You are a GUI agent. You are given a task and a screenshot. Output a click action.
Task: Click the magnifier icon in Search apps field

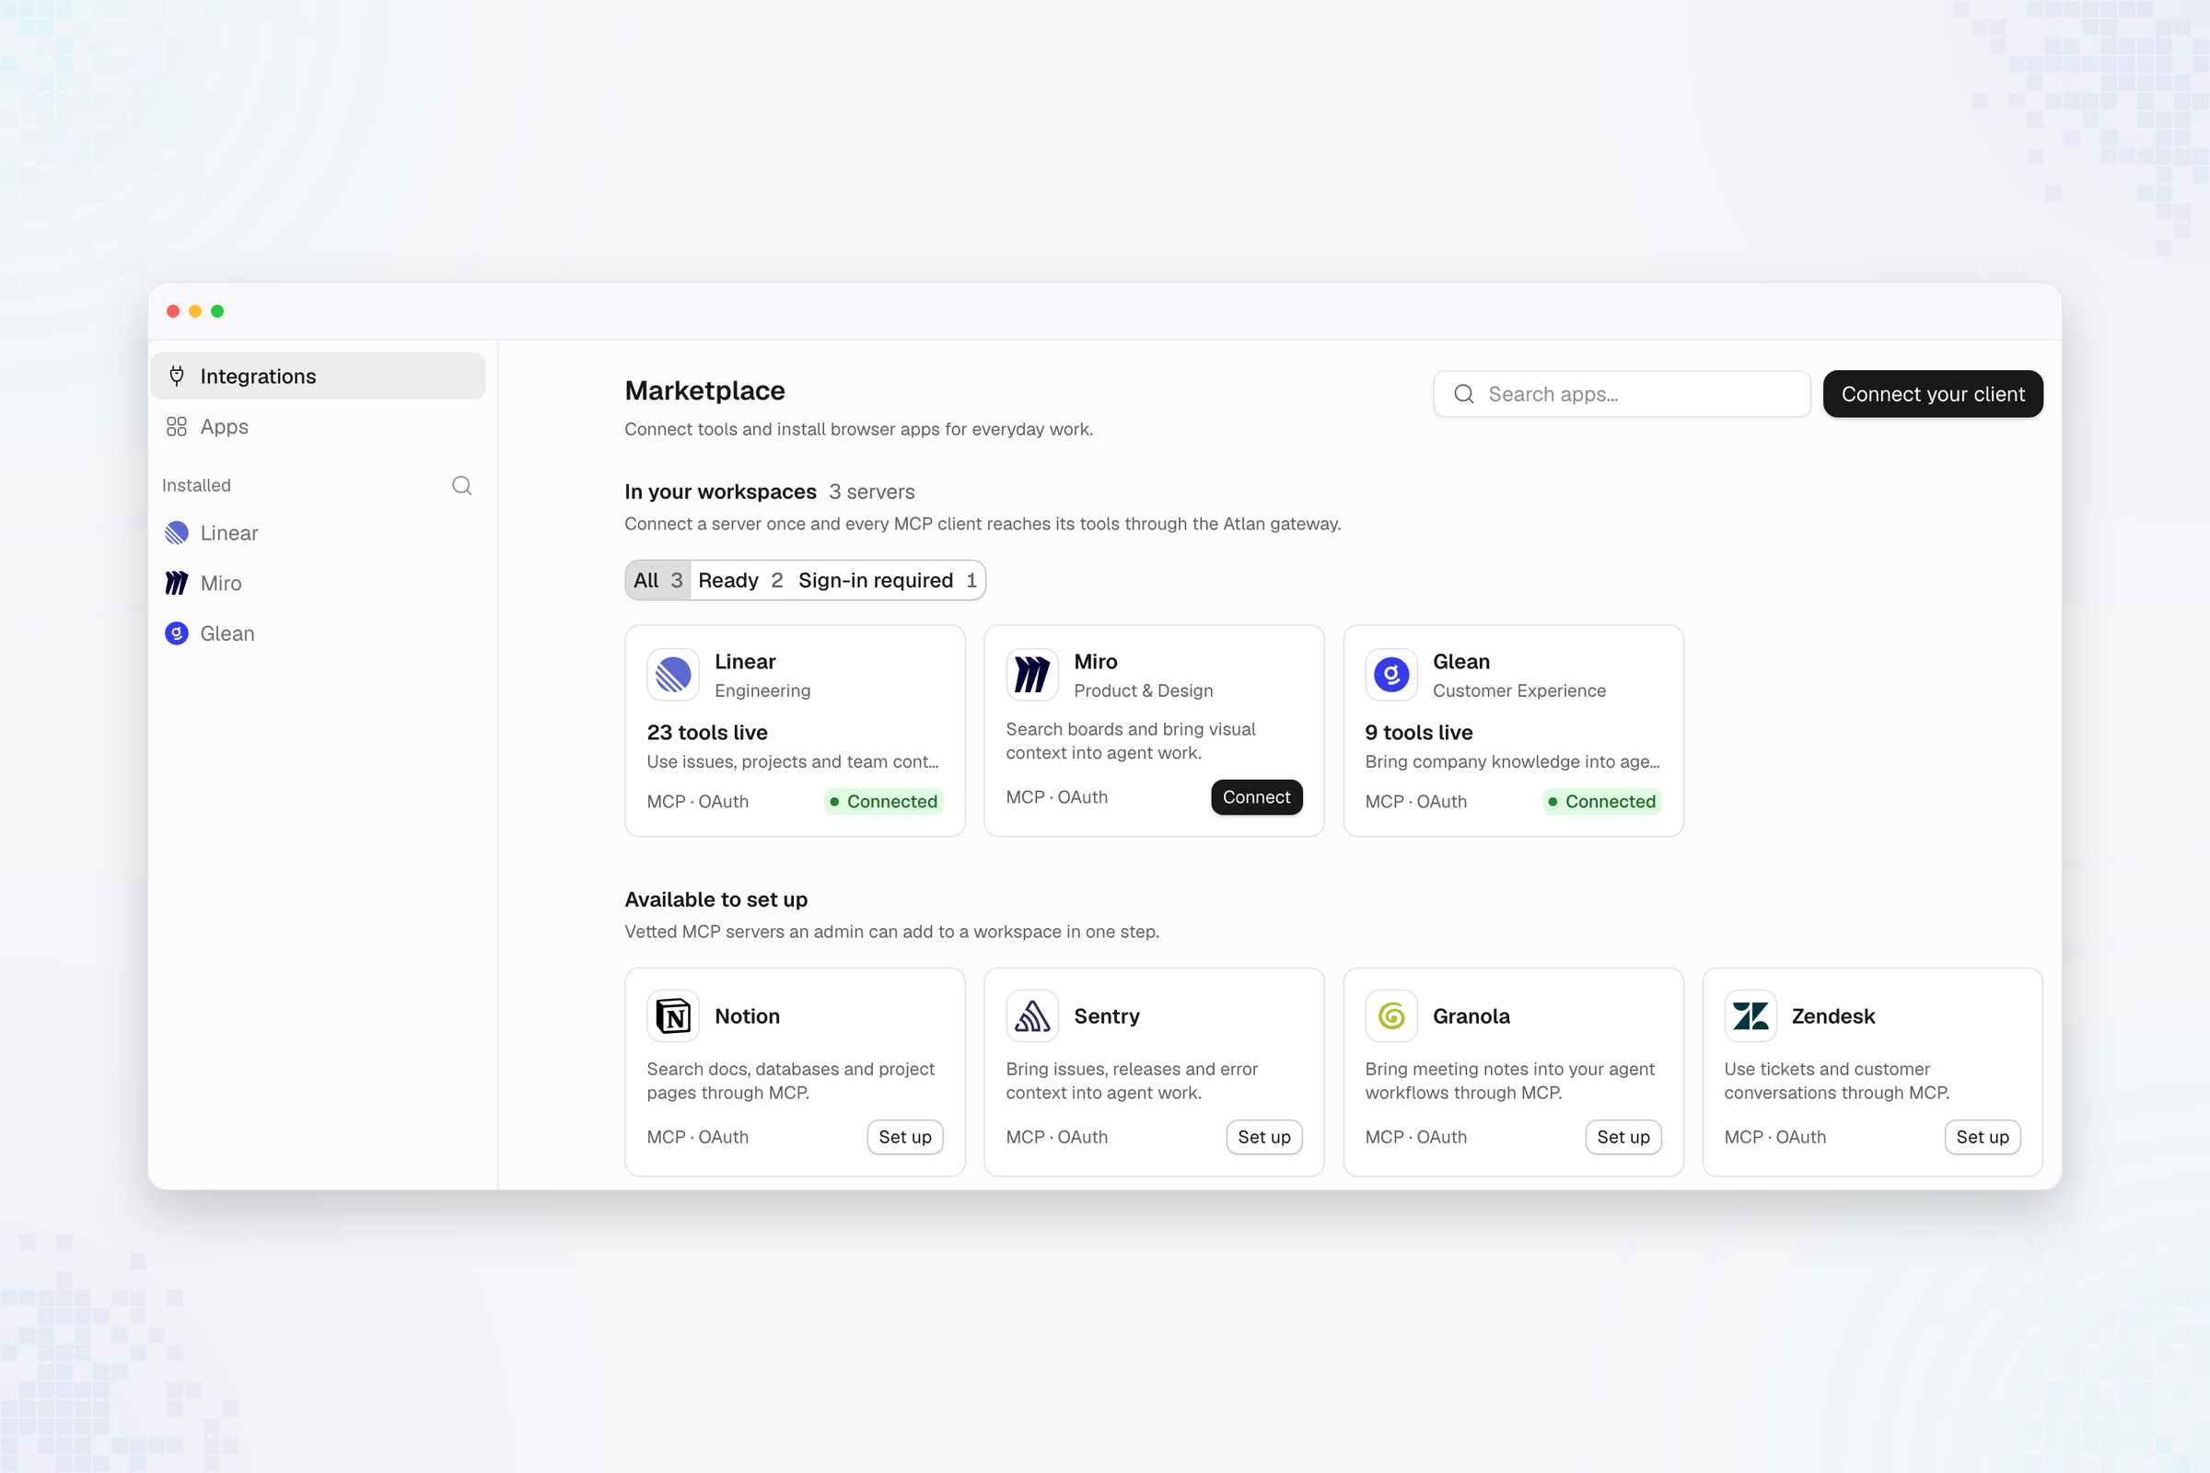click(x=1464, y=394)
